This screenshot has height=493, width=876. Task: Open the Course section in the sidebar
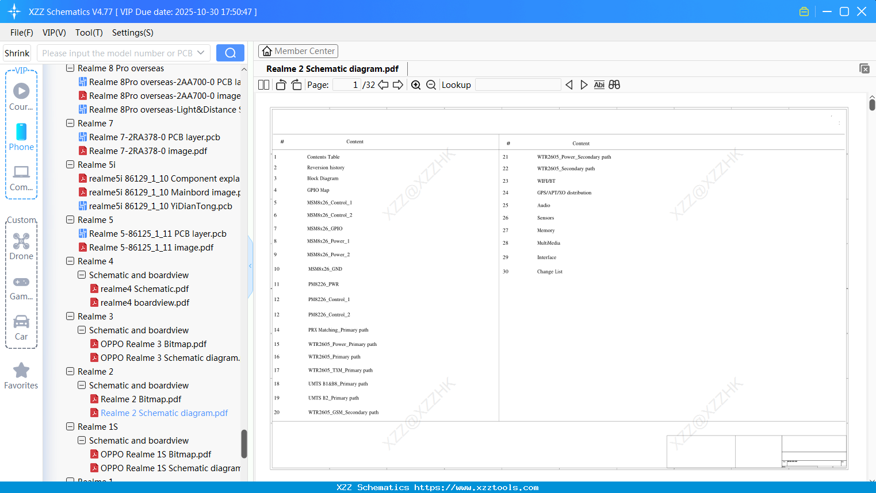[x=21, y=97]
